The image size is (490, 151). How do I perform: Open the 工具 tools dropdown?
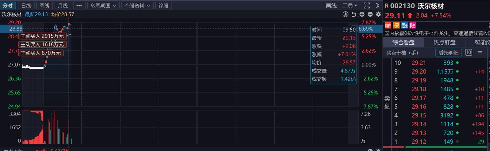[349, 5]
